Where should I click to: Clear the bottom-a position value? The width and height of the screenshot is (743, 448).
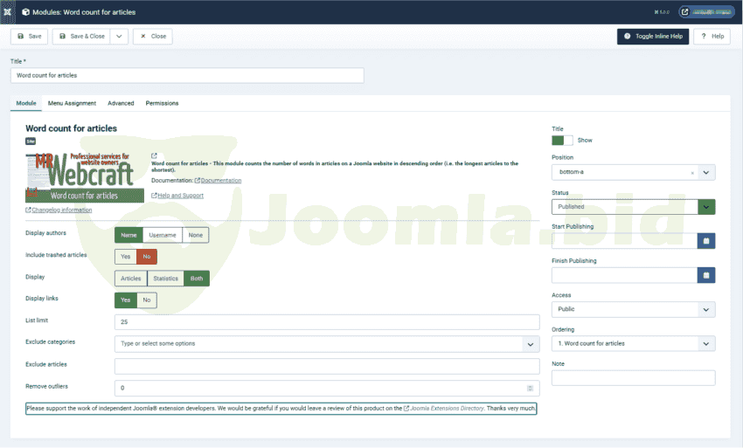click(692, 172)
